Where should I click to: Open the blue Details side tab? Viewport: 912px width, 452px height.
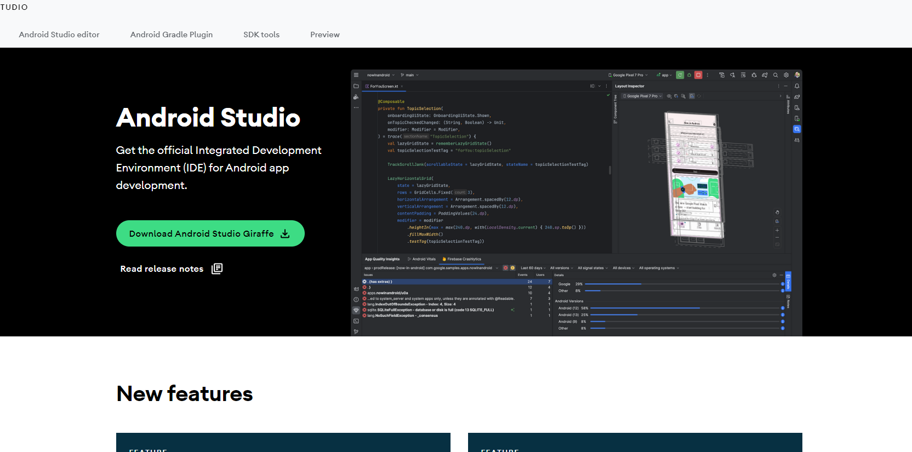click(x=788, y=282)
